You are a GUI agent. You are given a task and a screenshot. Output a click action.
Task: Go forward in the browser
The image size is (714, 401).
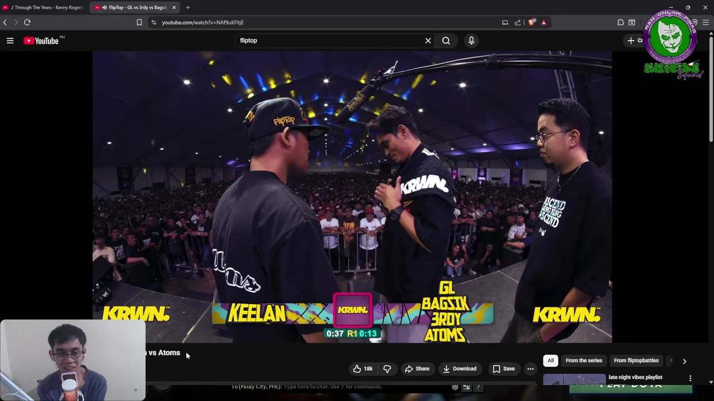pyautogui.click(x=16, y=22)
